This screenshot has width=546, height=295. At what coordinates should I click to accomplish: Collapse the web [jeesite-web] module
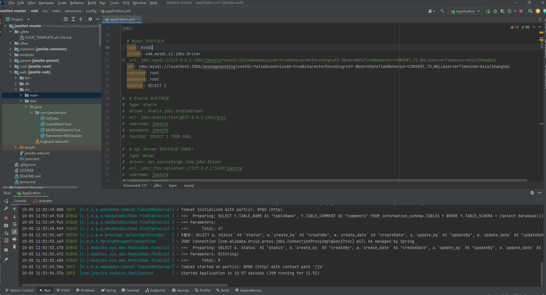coord(11,72)
